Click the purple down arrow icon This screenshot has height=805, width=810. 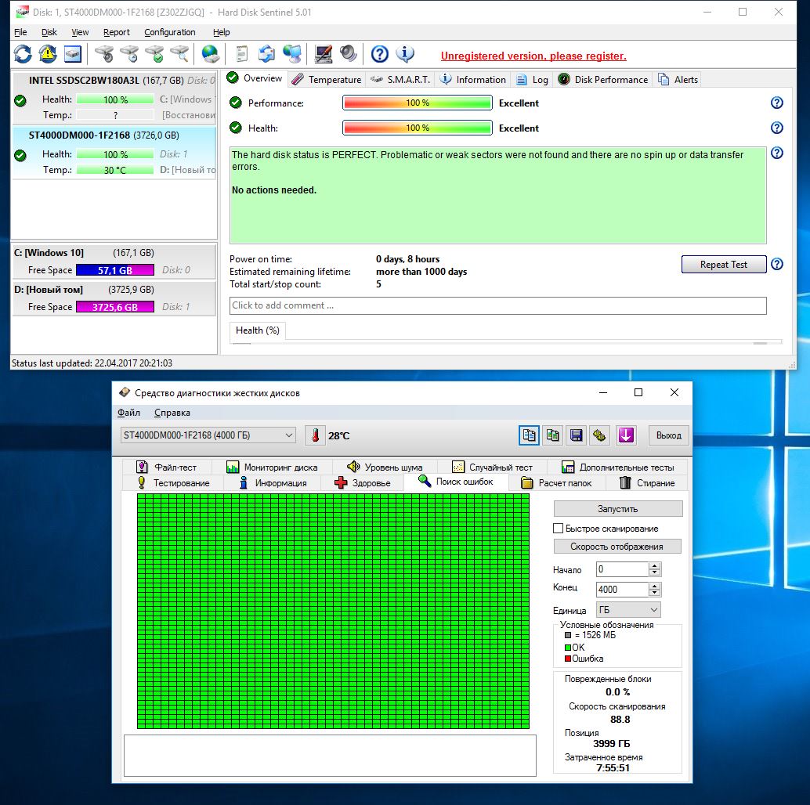[625, 435]
